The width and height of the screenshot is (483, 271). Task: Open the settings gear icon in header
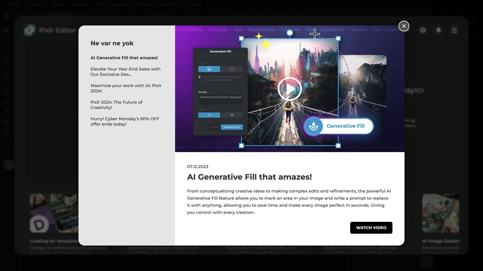point(423,30)
